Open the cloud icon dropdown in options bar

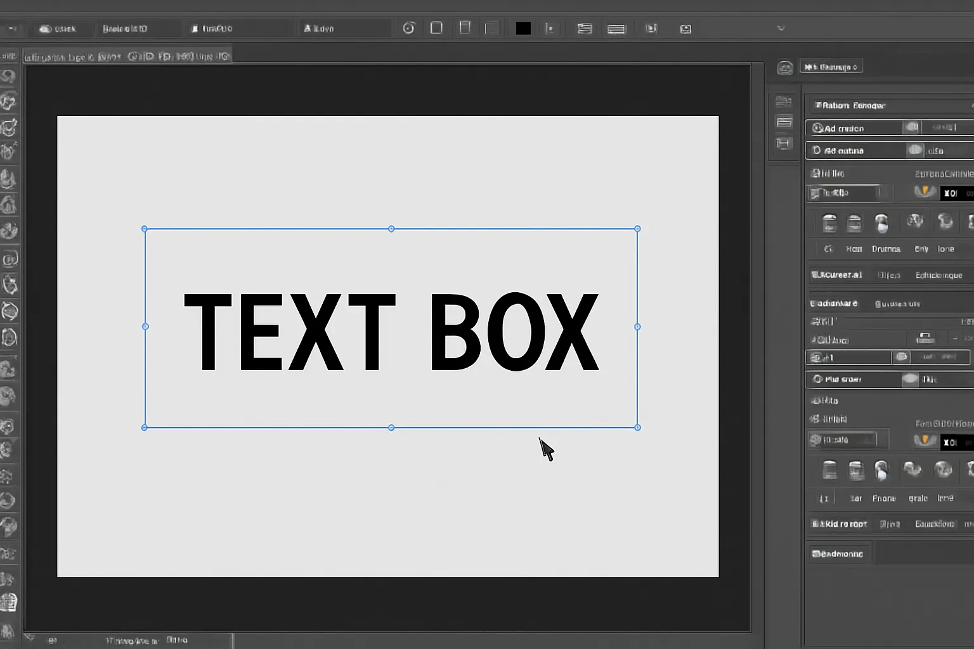pos(58,29)
